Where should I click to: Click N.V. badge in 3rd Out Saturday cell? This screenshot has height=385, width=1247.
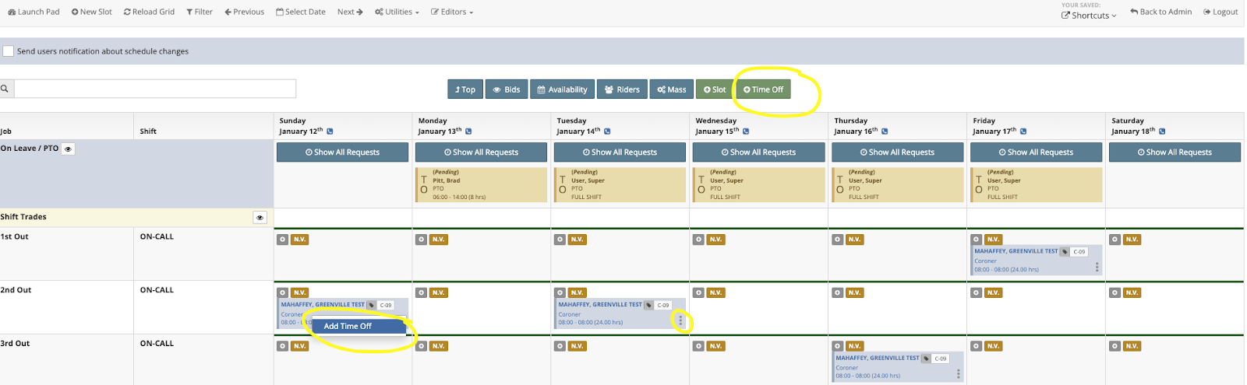(1132, 346)
